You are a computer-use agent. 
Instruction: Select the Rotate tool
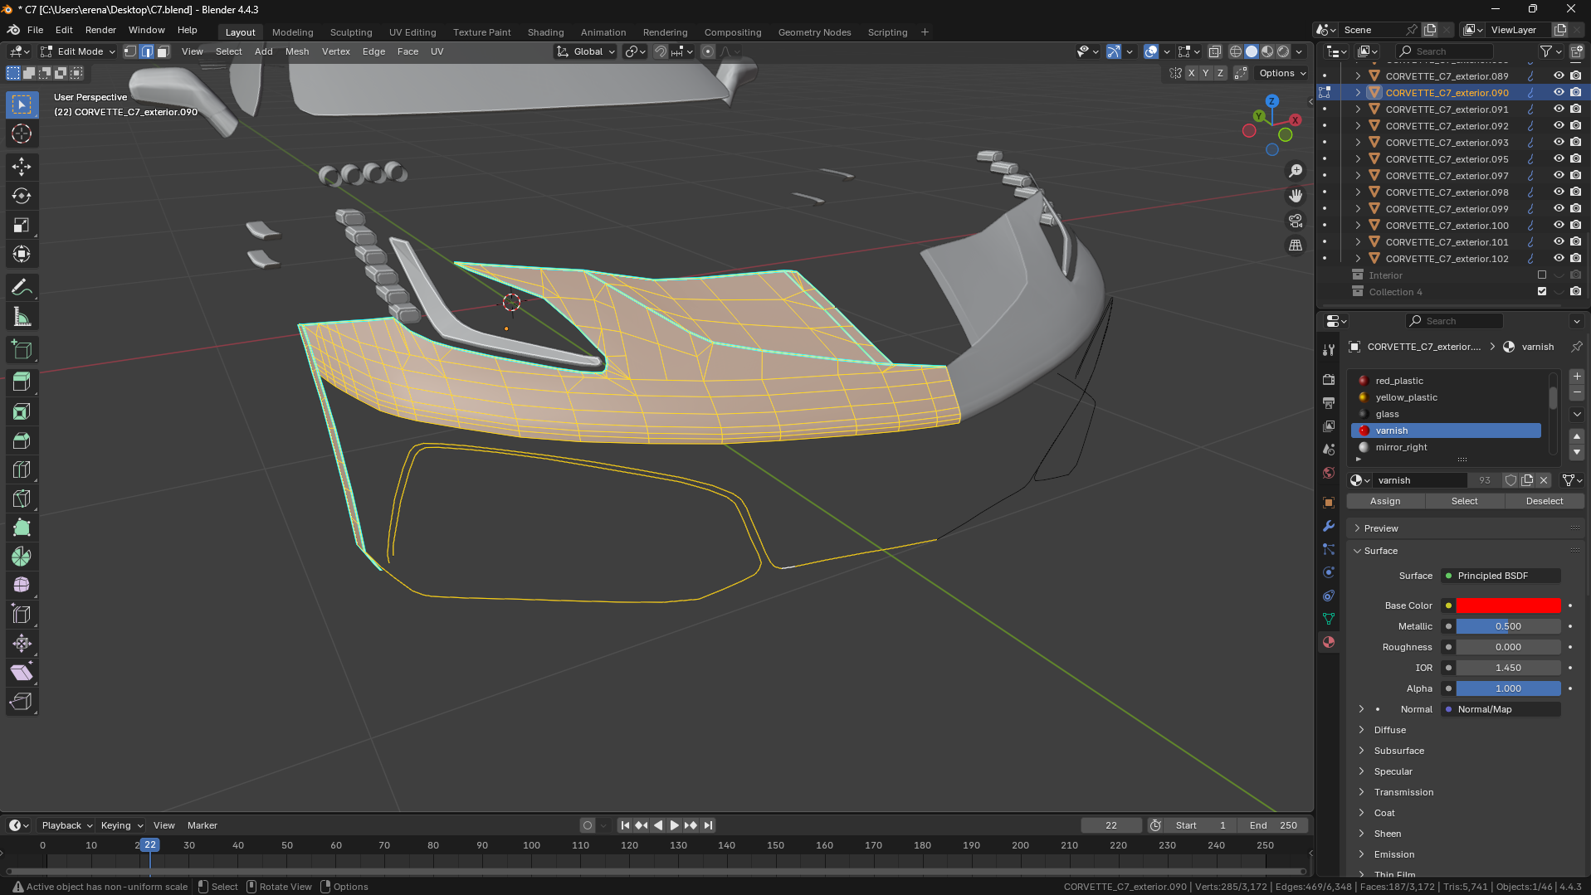(22, 196)
